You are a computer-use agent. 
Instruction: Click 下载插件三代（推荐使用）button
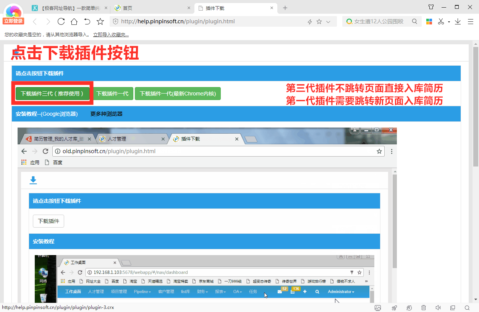(52, 94)
